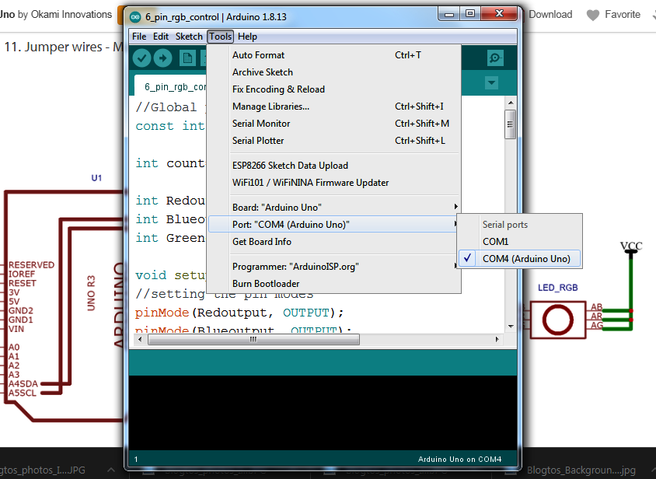656x479 pixels.
Task: Open Programmer: "ArduinoISP.org" submenu
Action: pos(334,267)
